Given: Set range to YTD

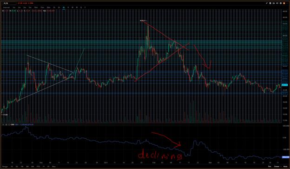Looking at the screenshot, I should point(38,167).
